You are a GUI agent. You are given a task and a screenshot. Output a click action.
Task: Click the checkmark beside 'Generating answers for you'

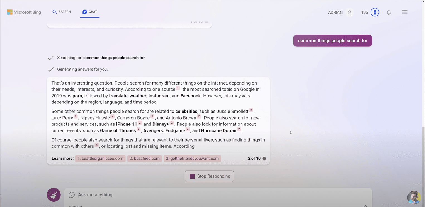pyautogui.click(x=51, y=69)
